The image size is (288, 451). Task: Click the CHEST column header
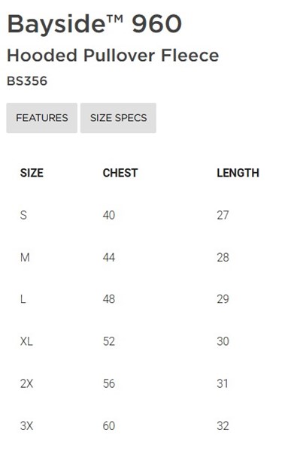(120, 173)
